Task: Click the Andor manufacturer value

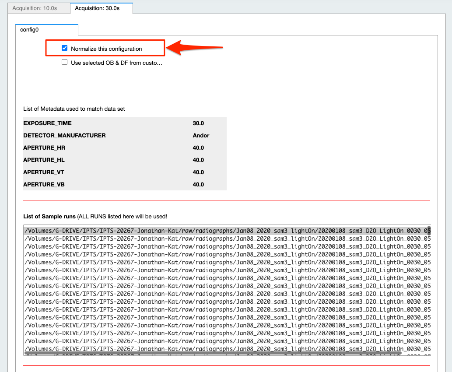Action: point(201,136)
